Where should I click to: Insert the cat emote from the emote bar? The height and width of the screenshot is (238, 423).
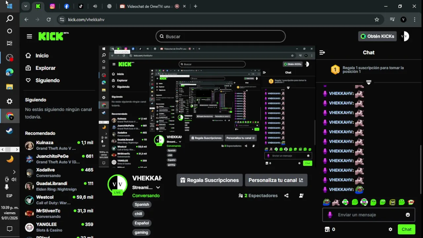336,202
